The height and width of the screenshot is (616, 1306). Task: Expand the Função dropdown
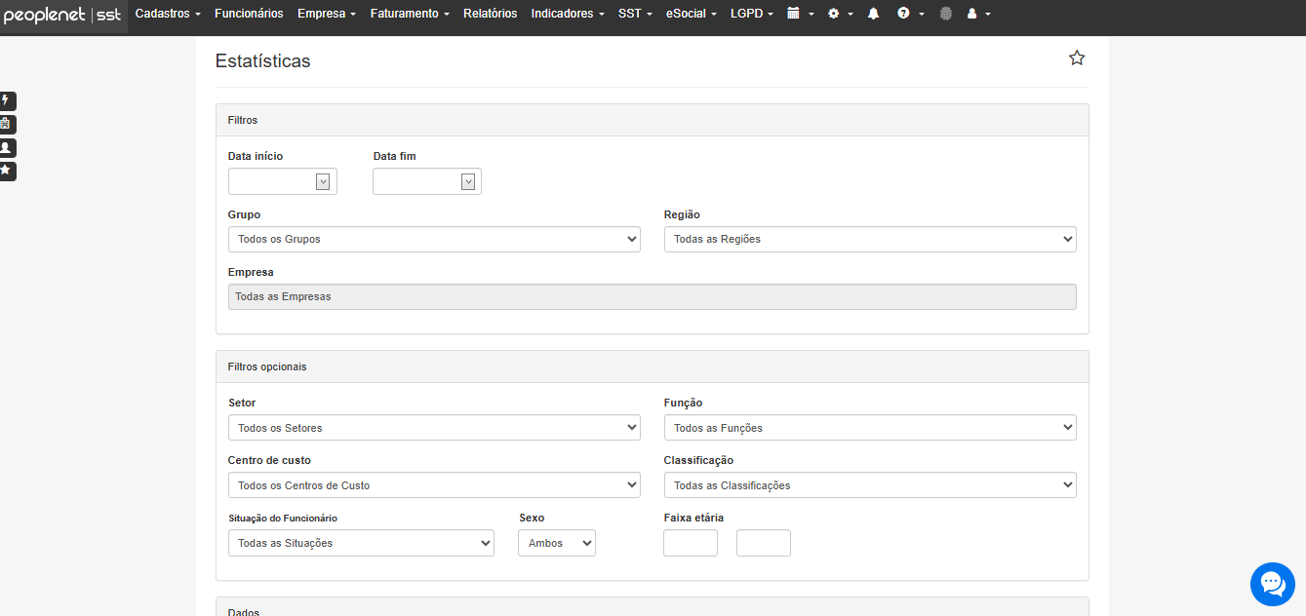tap(870, 428)
